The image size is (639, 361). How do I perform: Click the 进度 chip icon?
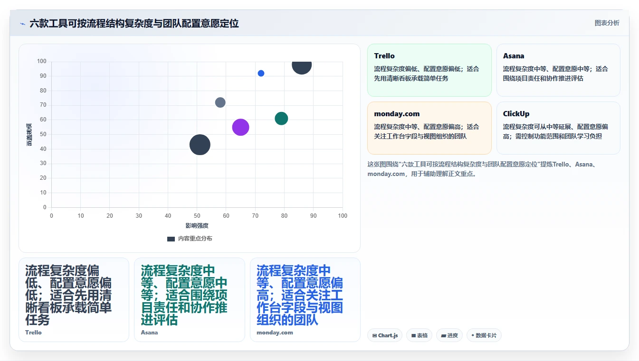(444, 335)
